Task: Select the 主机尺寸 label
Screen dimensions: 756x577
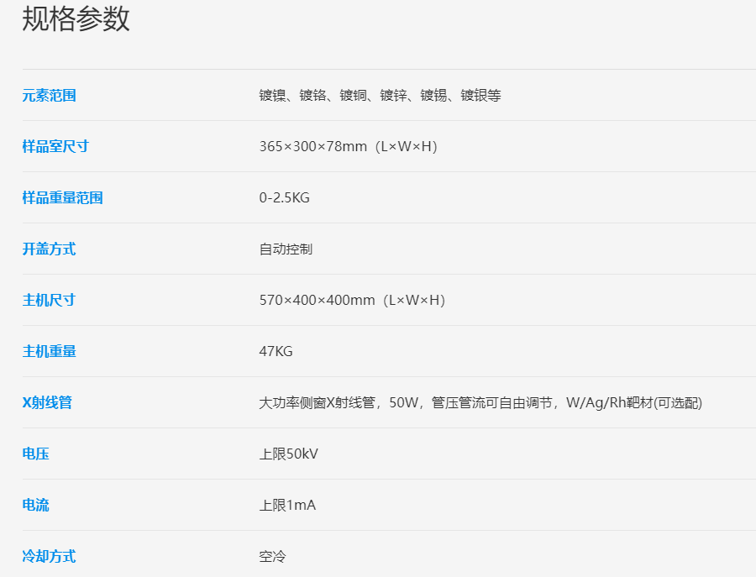Action: (49, 301)
